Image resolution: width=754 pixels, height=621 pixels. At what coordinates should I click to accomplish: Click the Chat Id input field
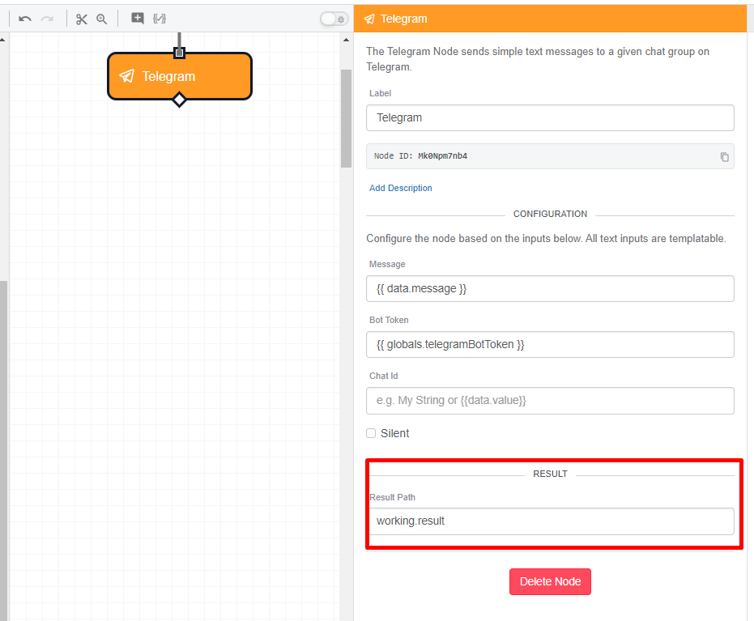(550, 401)
